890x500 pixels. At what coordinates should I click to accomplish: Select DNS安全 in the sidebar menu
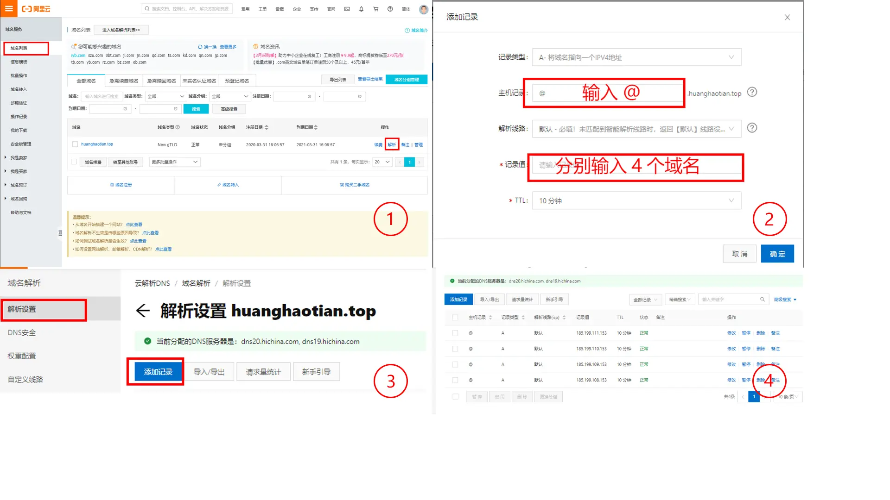pos(22,332)
